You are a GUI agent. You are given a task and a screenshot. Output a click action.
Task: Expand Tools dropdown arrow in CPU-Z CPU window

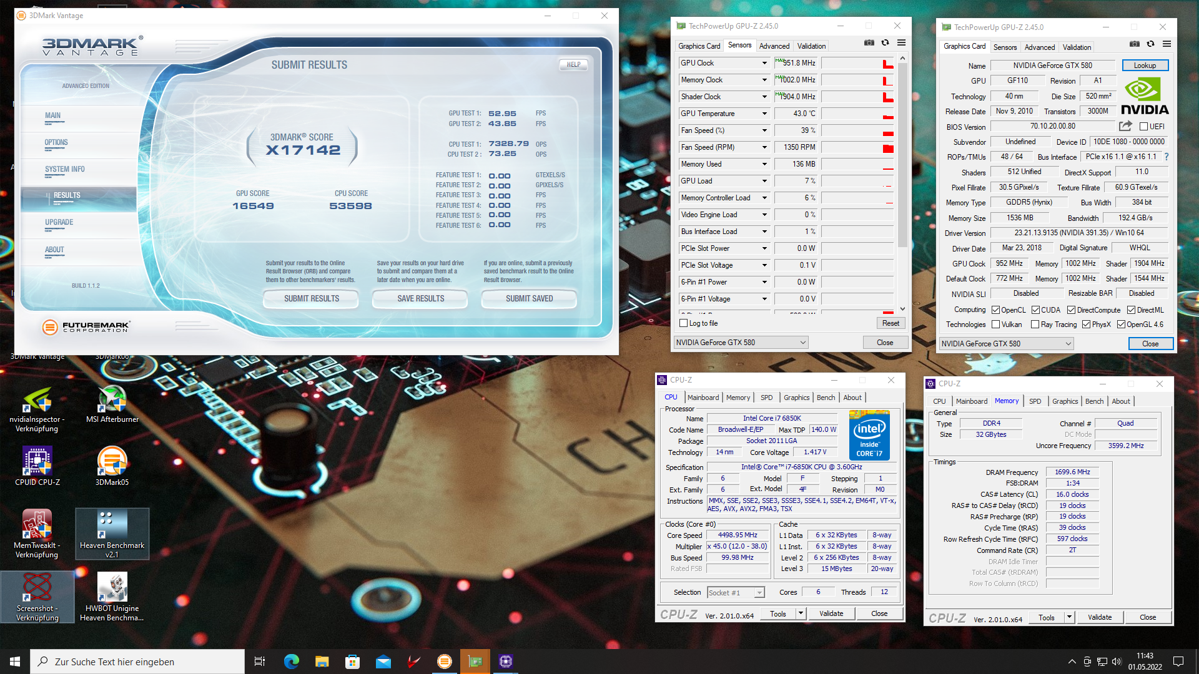click(801, 613)
